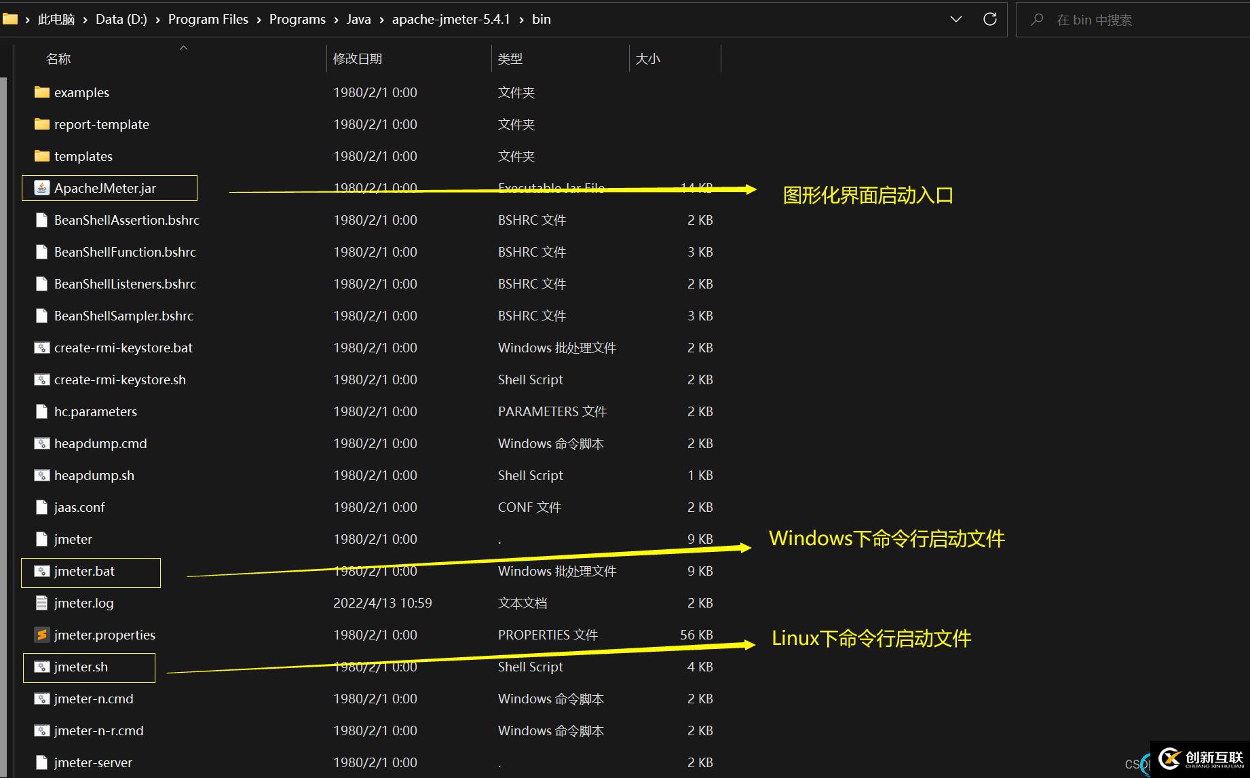The image size is (1250, 778).
Task: Click the 56 KB size cell
Action: (x=696, y=635)
